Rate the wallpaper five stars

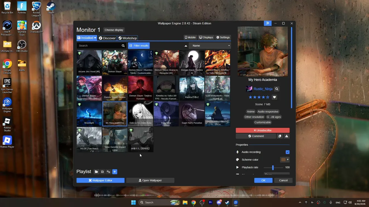(x=268, y=97)
